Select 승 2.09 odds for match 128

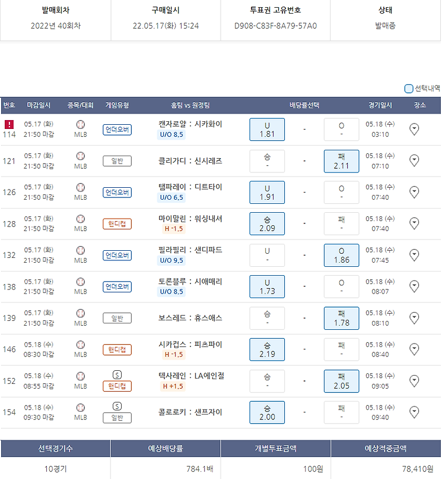tap(267, 223)
